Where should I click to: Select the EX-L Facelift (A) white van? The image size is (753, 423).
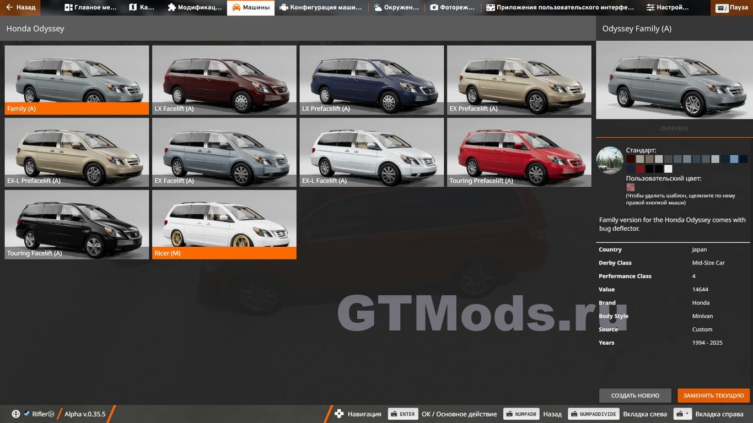[372, 152]
